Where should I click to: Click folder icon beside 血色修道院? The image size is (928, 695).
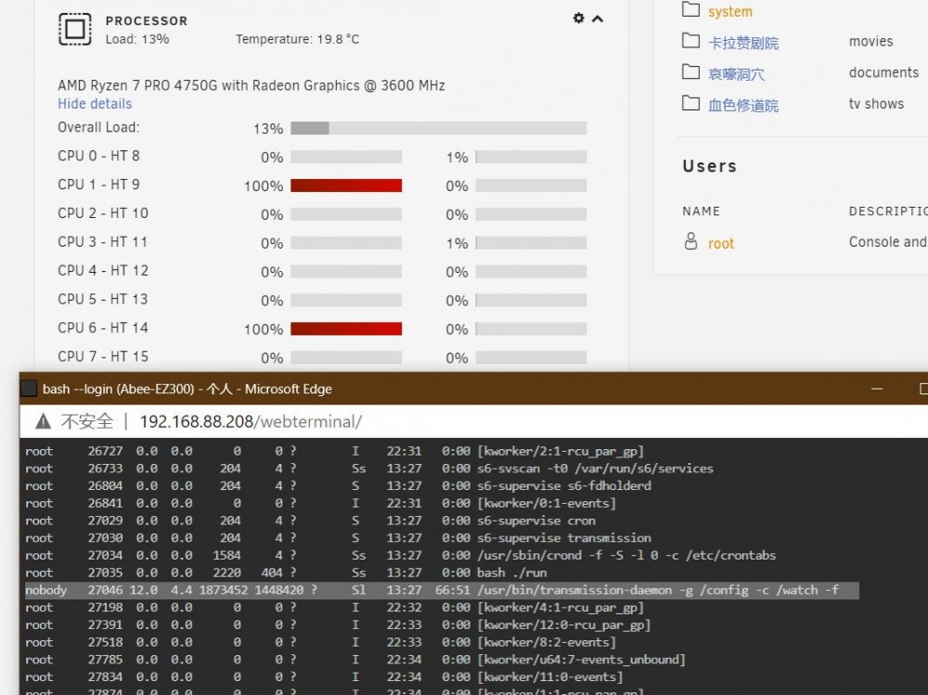[x=690, y=104]
